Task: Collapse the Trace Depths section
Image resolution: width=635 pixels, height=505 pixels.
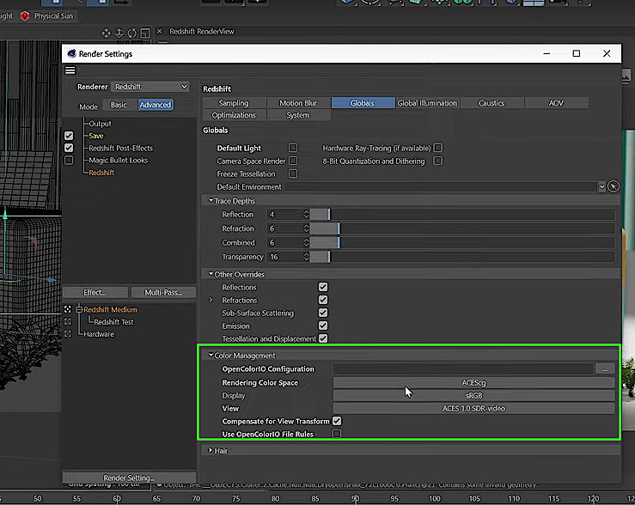Action: [211, 201]
